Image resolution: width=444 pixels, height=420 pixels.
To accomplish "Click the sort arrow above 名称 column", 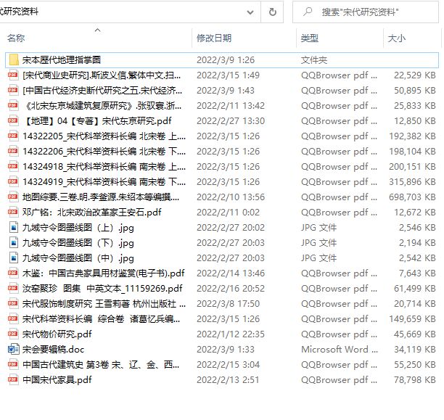I will [98, 30].
